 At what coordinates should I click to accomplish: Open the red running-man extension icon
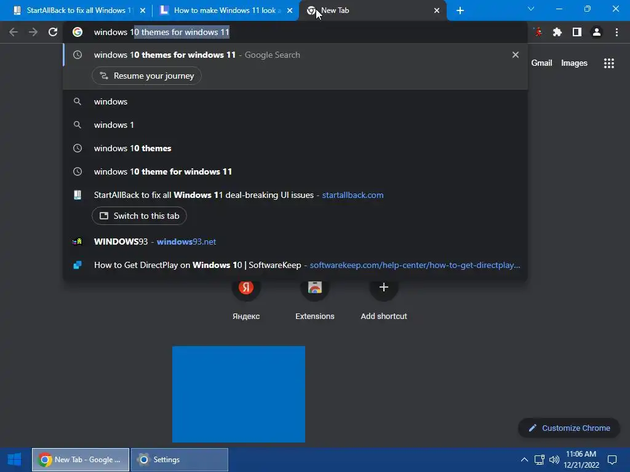pos(538,32)
